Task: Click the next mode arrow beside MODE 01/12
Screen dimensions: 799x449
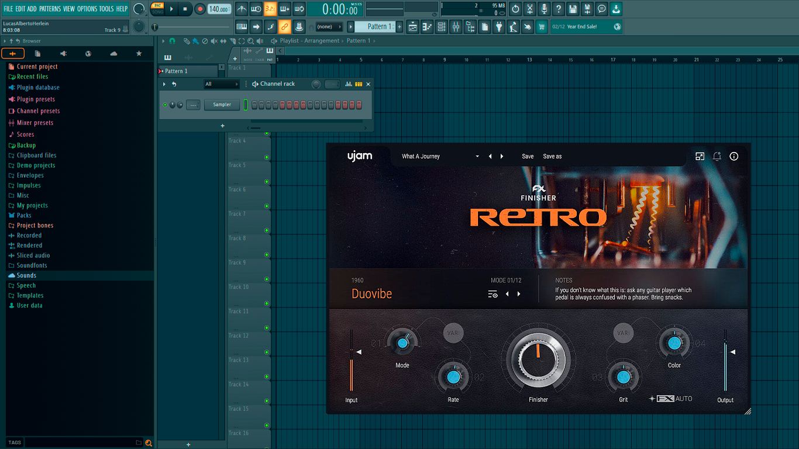Action: coord(519,294)
